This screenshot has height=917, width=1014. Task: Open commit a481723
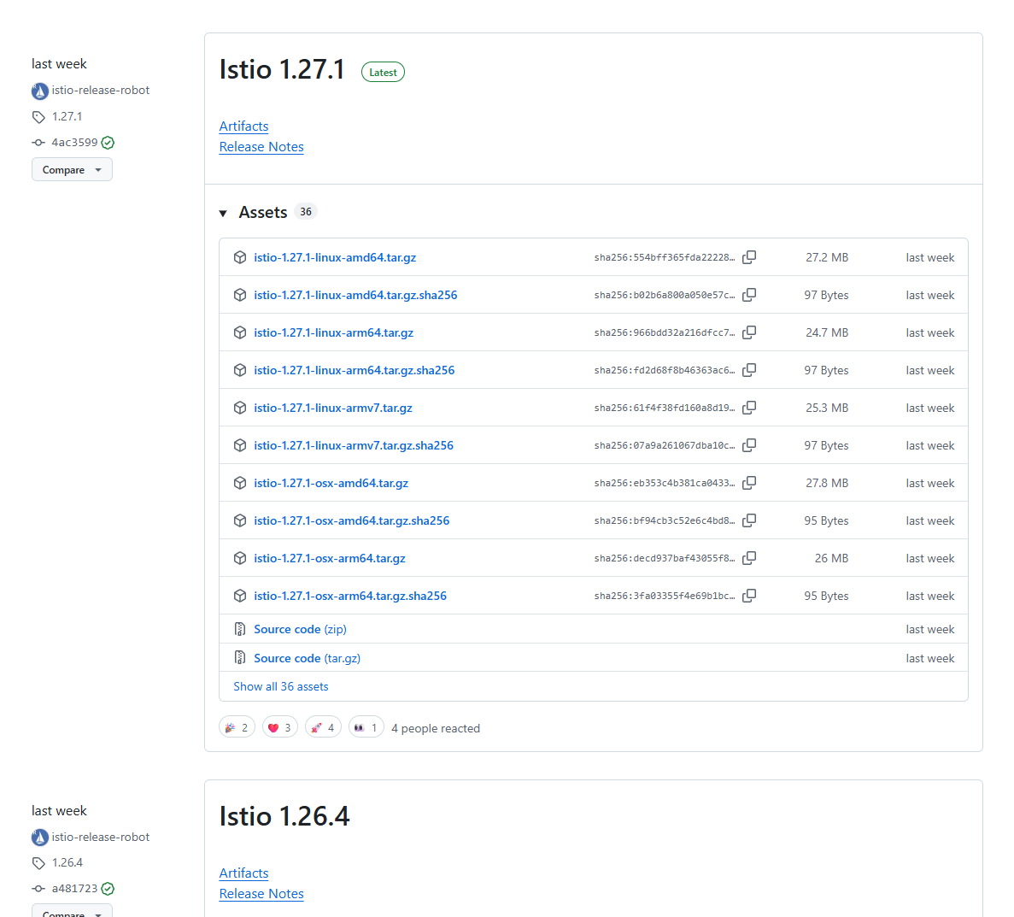pos(74,888)
